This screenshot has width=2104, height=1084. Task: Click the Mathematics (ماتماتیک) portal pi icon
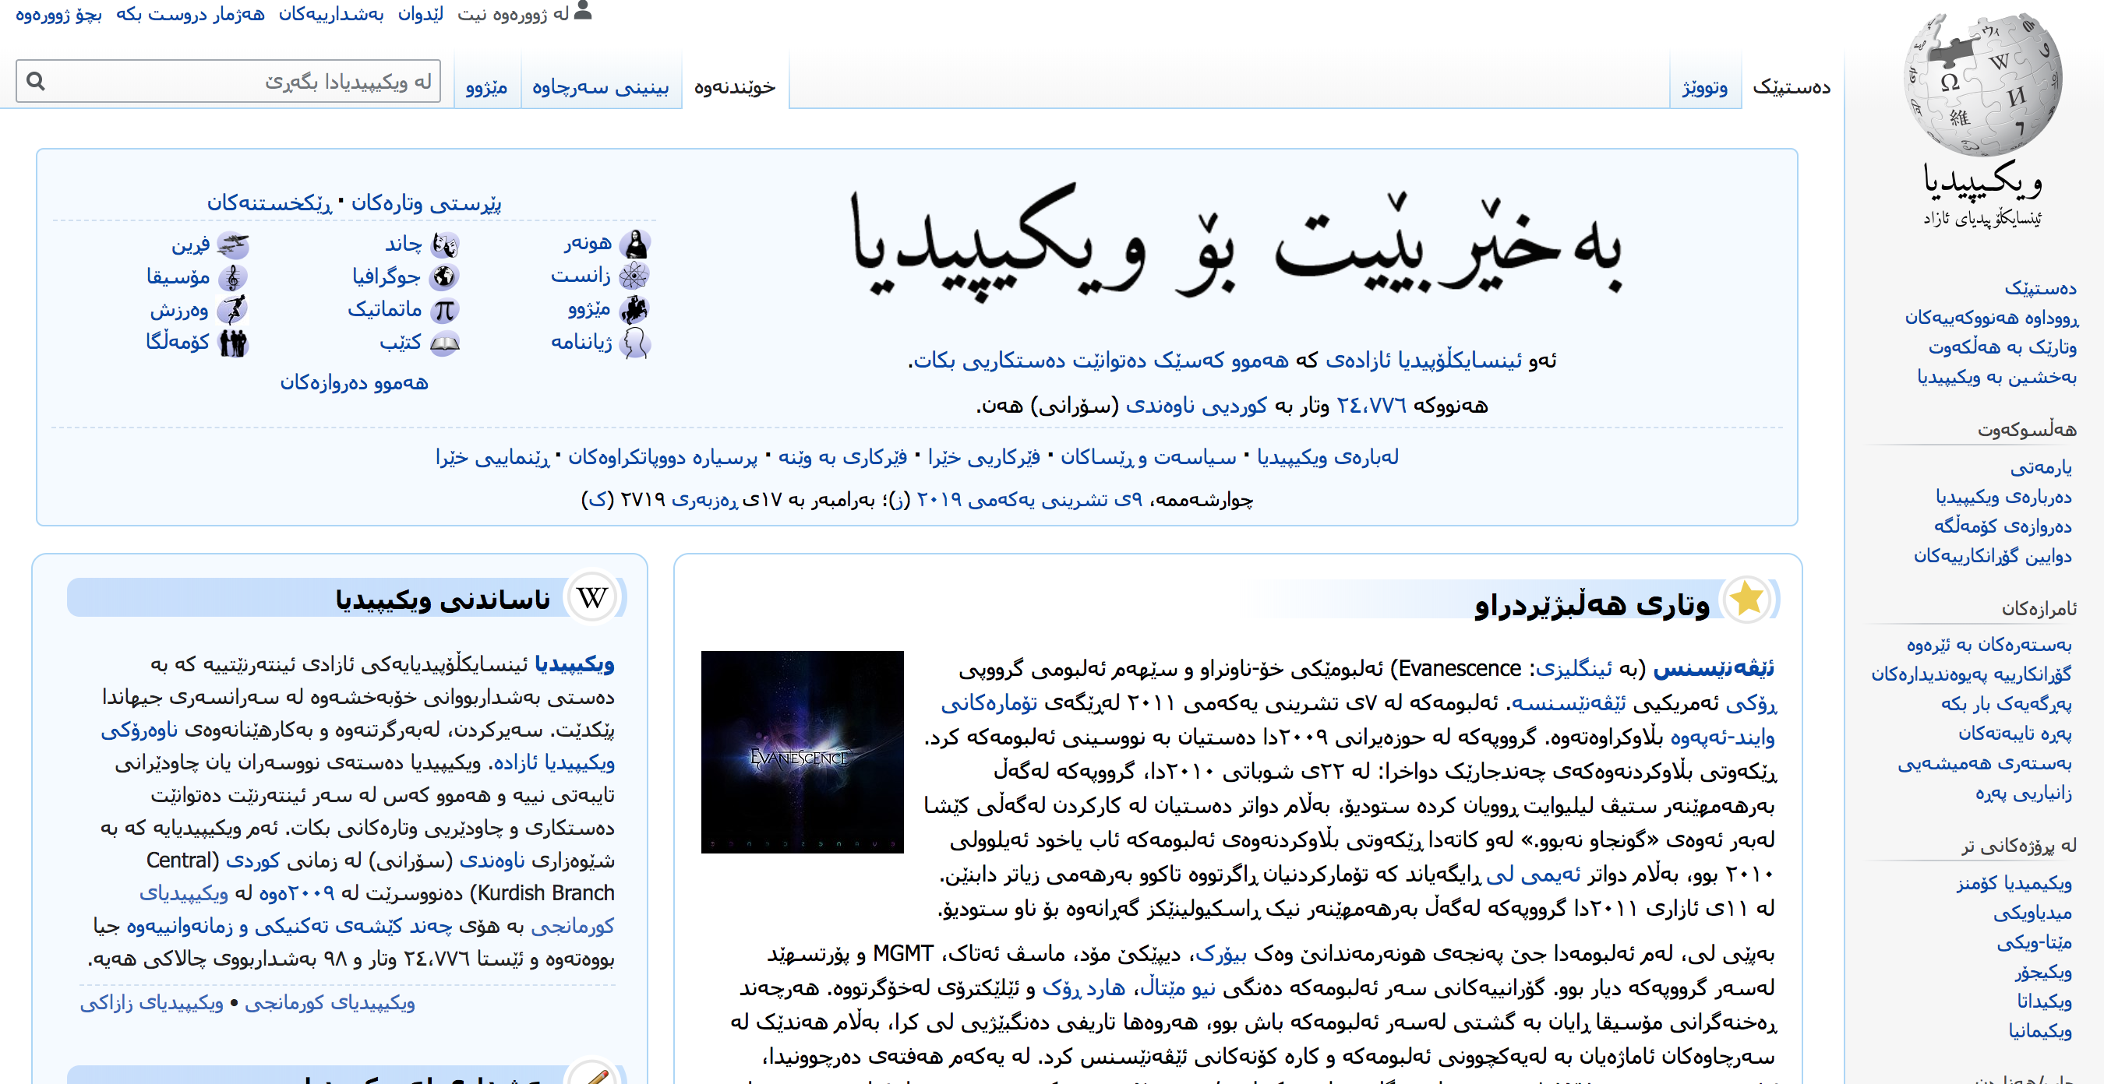[443, 310]
